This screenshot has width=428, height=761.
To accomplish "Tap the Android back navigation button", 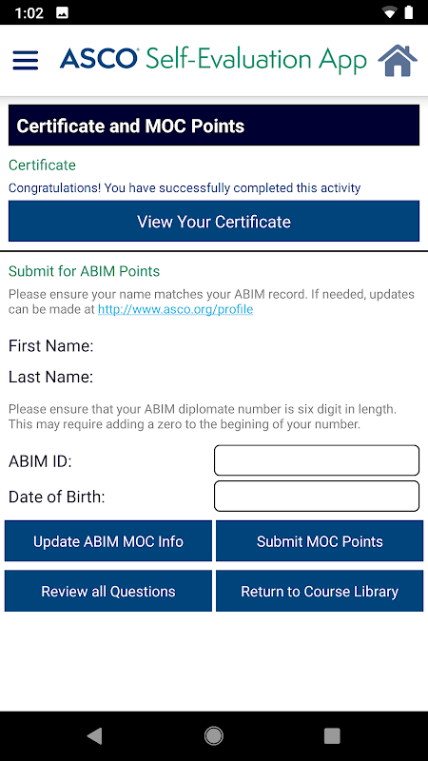I will (94, 735).
